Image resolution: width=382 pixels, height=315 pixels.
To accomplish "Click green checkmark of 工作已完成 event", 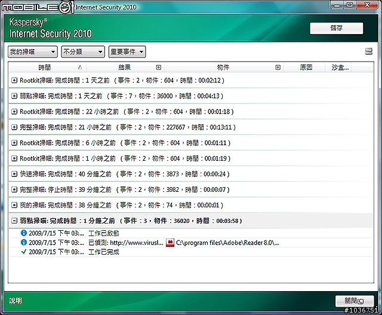I will coord(24,252).
